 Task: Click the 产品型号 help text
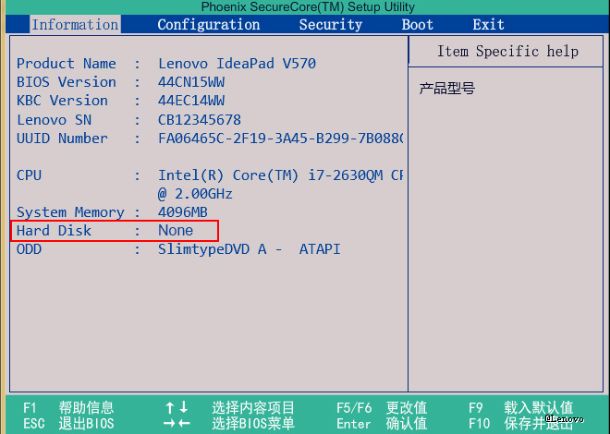(x=447, y=89)
